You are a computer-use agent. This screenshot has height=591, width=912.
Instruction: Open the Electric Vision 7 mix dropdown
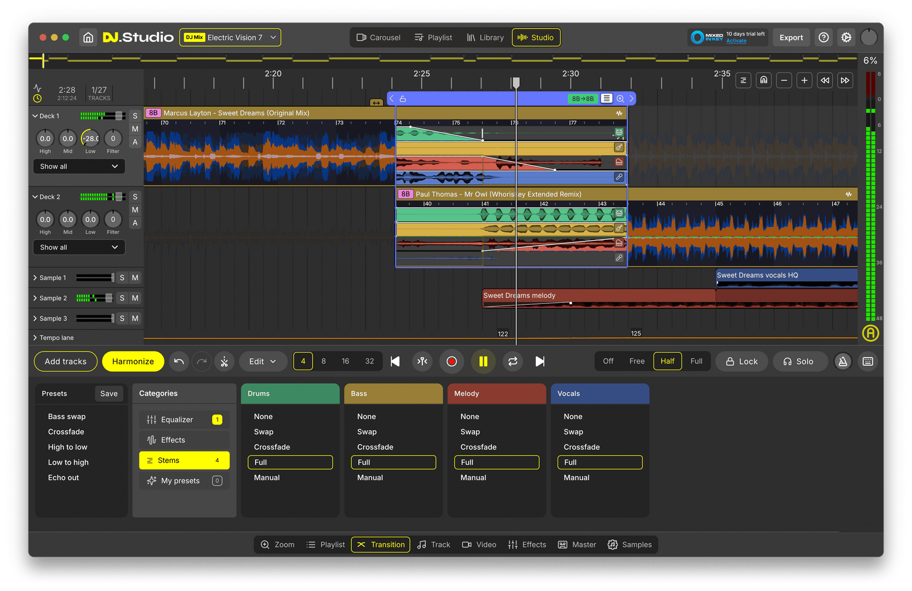pos(230,37)
